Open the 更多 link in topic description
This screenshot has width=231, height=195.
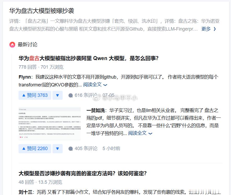[x=206, y=29]
